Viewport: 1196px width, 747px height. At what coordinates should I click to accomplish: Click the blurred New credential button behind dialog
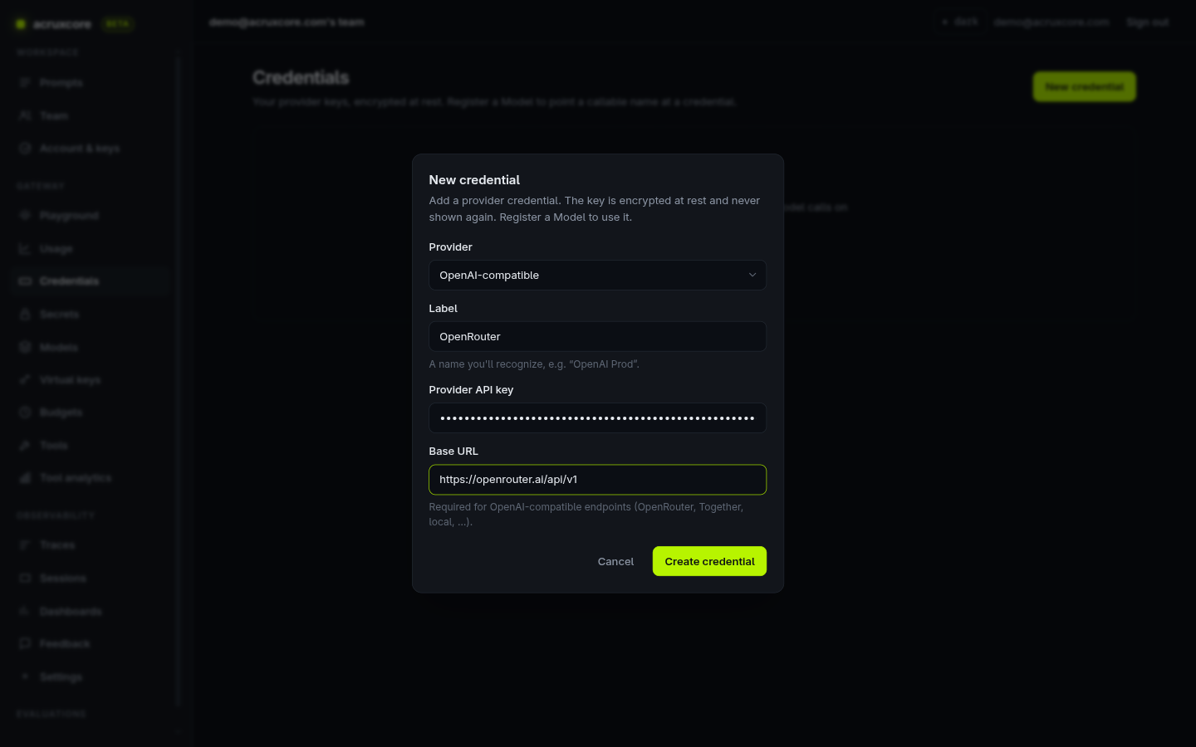pos(1084,86)
